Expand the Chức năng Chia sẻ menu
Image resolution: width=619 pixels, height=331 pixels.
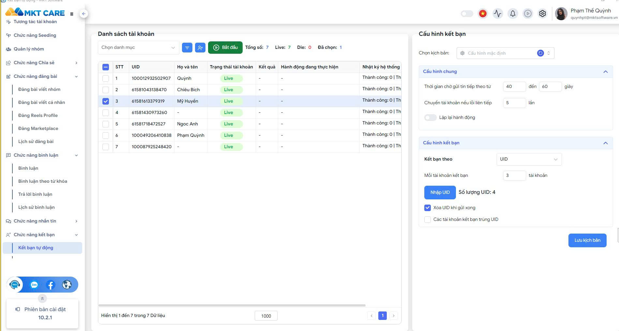coord(42,63)
